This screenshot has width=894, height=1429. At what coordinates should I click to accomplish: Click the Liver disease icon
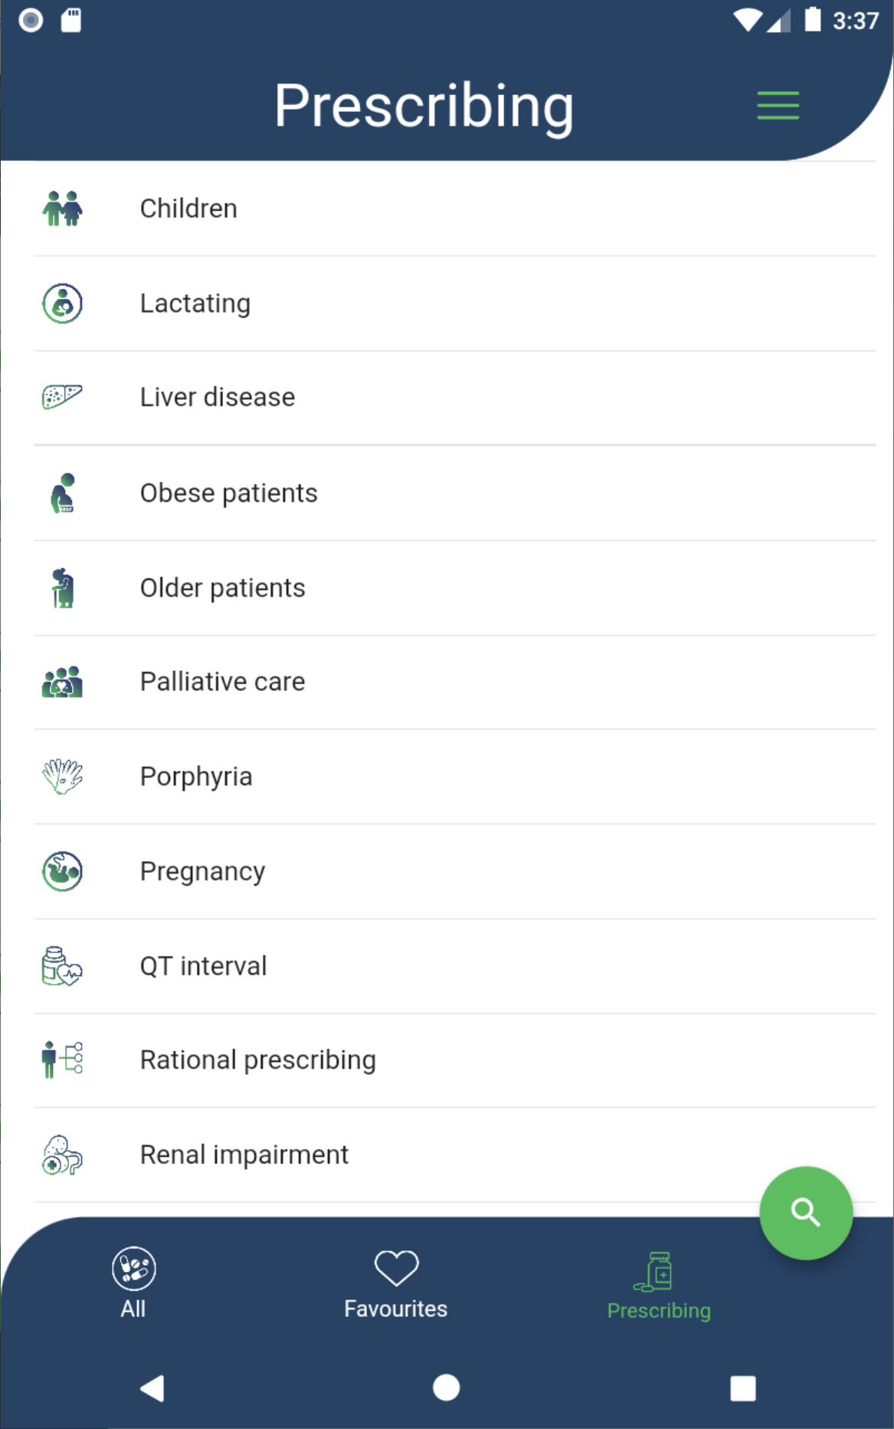click(62, 397)
